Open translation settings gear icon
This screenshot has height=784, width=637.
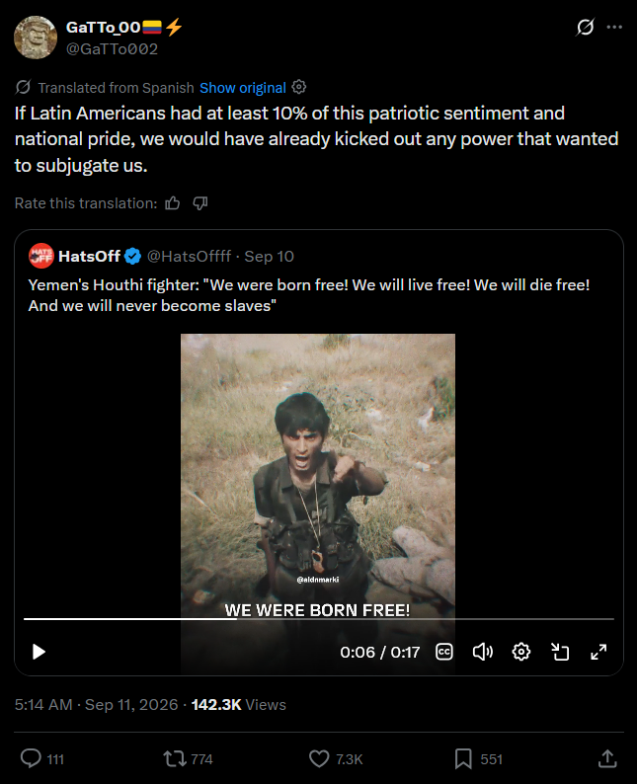coord(299,87)
